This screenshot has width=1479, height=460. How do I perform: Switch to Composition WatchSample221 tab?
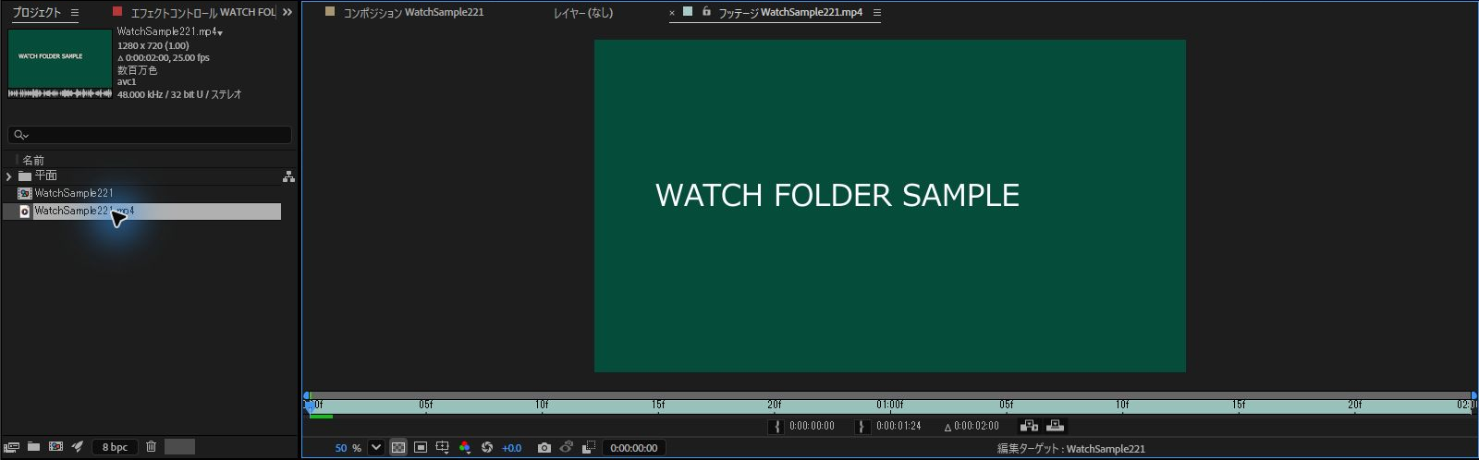point(413,12)
